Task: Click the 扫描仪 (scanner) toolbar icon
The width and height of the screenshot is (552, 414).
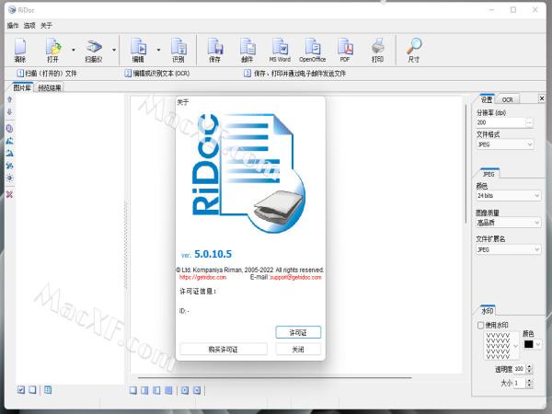Action: pyautogui.click(x=94, y=51)
